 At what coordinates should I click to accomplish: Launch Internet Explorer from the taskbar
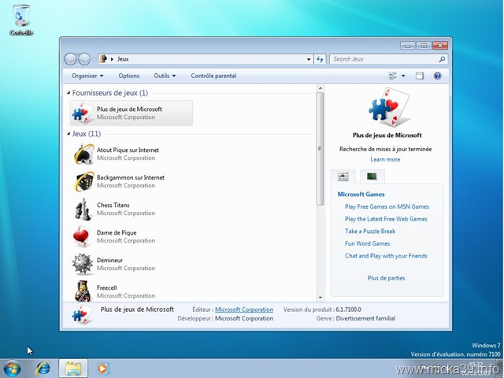tap(43, 369)
